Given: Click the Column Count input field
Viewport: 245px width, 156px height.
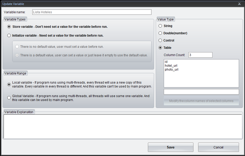Looking at the screenshot, I should [200, 55].
